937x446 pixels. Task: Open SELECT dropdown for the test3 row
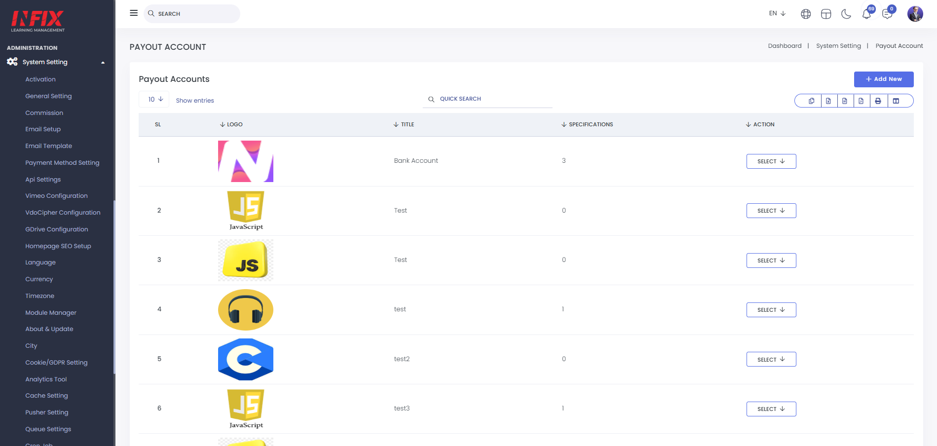[x=771, y=409]
